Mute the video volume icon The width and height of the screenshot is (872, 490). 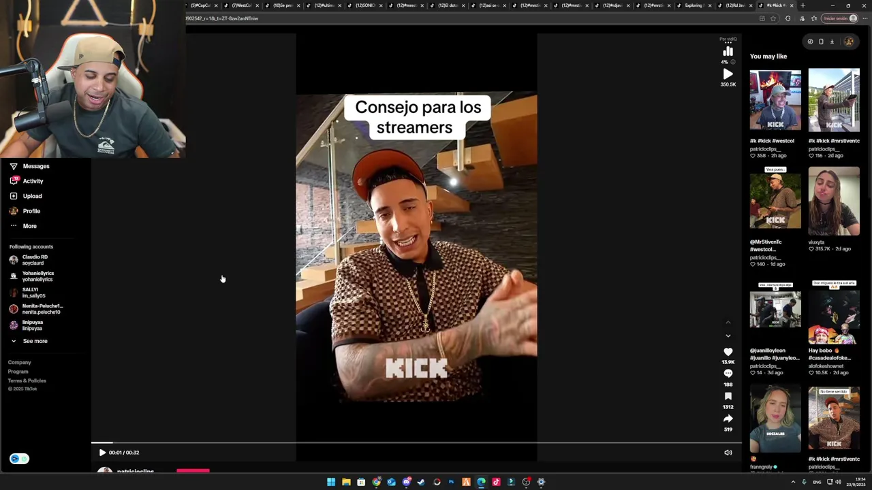click(x=728, y=453)
